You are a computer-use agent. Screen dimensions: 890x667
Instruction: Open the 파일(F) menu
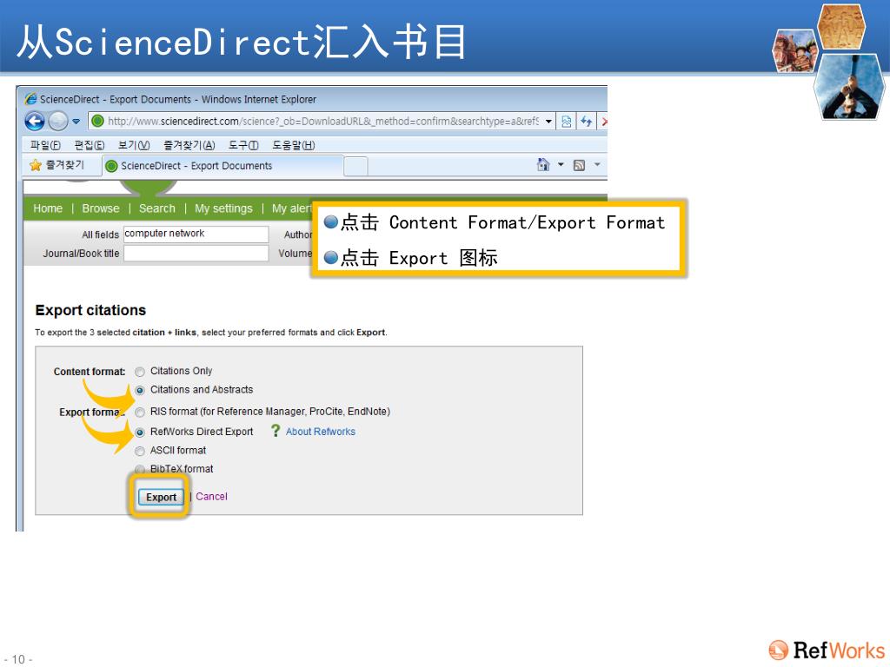[x=45, y=145]
